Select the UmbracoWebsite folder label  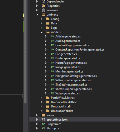click(x=62, y=111)
